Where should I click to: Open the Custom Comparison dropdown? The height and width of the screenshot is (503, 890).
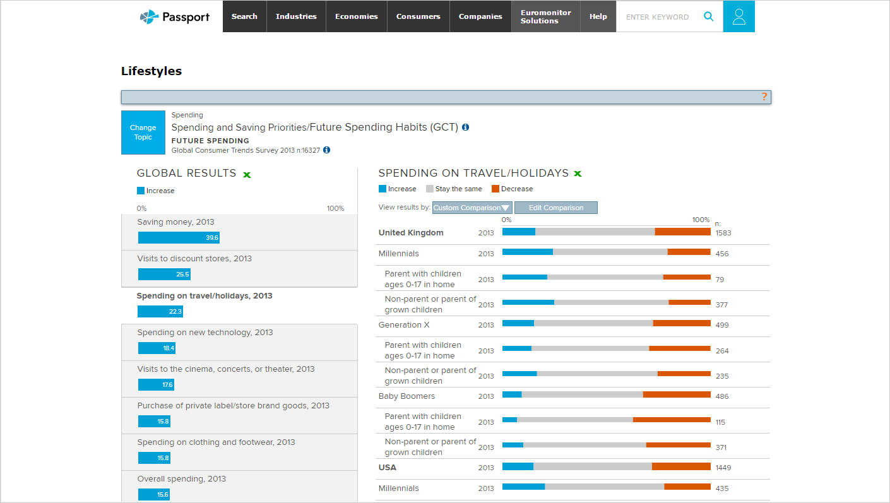pyautogui.click(x=472, y=208)
